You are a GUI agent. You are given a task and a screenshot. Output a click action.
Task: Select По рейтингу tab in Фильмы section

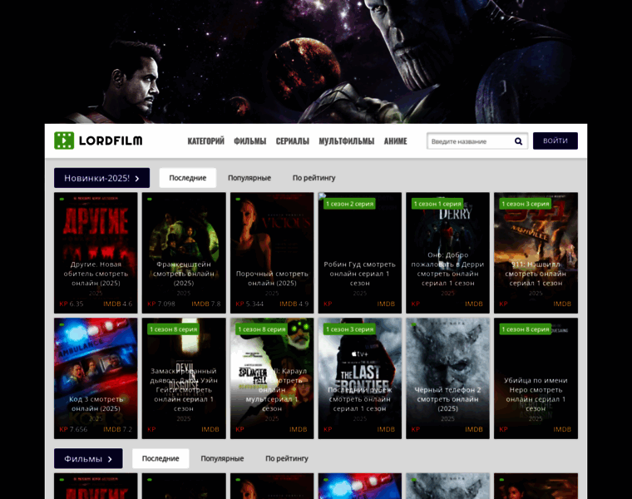click(287, 458)
